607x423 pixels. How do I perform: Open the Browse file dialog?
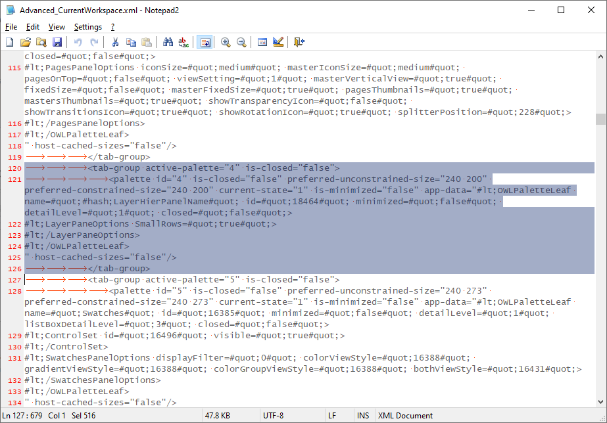pyautogui.click(x=41, y=41)
